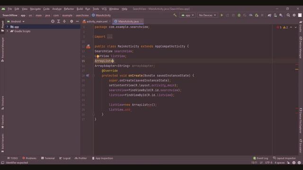The height and width of the screenshot is (170, 303).
Task: Open the Problems tool window
Action: click(x=29, y=158)
